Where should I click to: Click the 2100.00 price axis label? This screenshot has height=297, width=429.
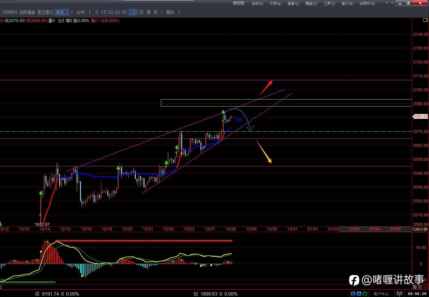(421, 90)
